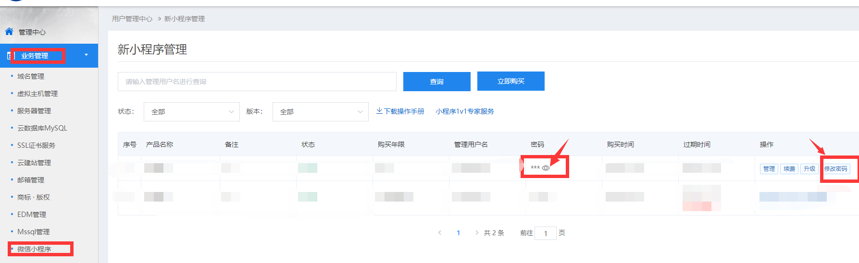Click 续费 to renew the first product
Screen dimensions: 859x263
789,169
